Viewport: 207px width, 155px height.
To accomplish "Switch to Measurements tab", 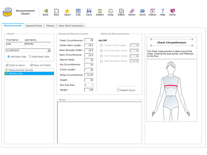I will tap(13, 25).
